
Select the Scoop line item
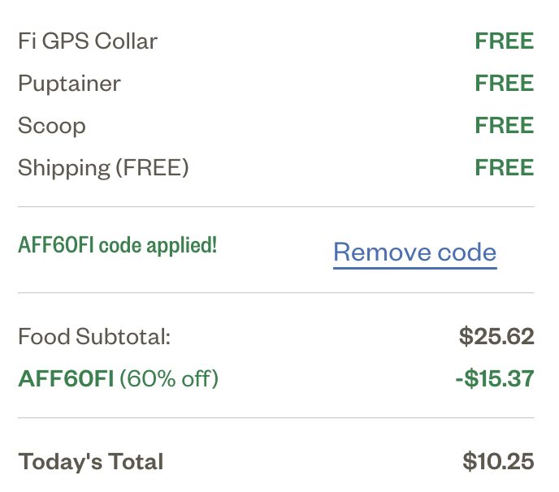[51, 126]
